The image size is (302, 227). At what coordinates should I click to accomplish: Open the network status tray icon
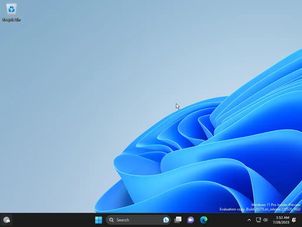258,220
